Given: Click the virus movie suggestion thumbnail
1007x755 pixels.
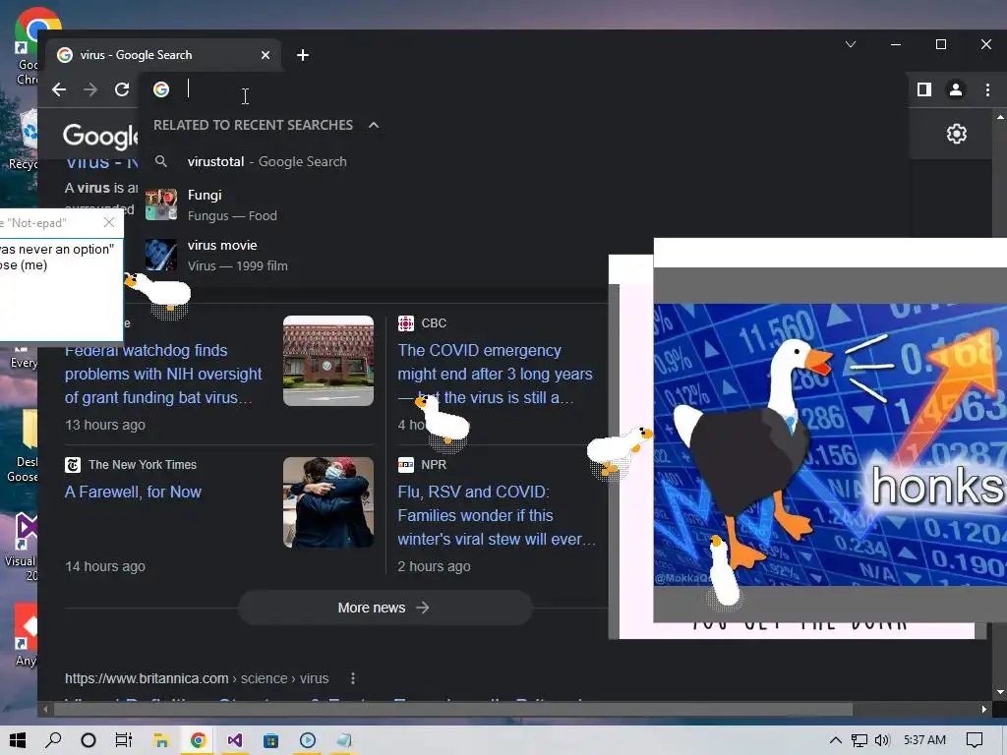Looking at the screenshot, I should click(161, 255).
